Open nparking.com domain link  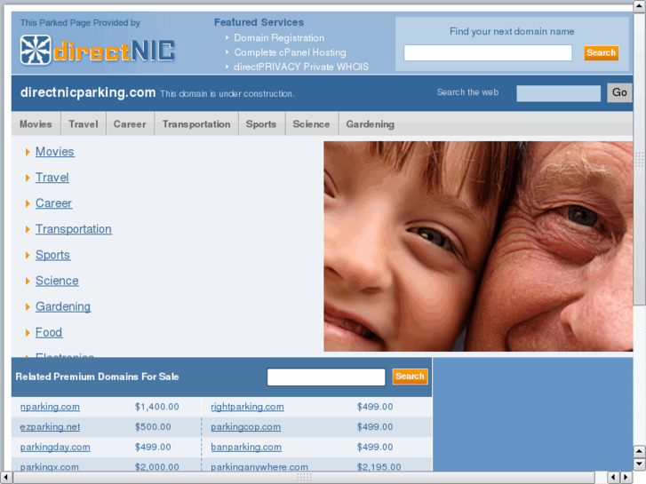[50, 407]
